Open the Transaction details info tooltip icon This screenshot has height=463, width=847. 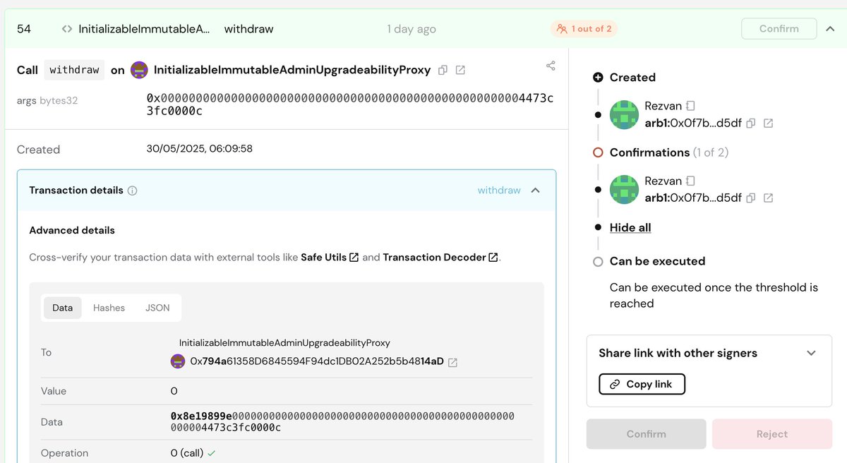click(132, 191)
